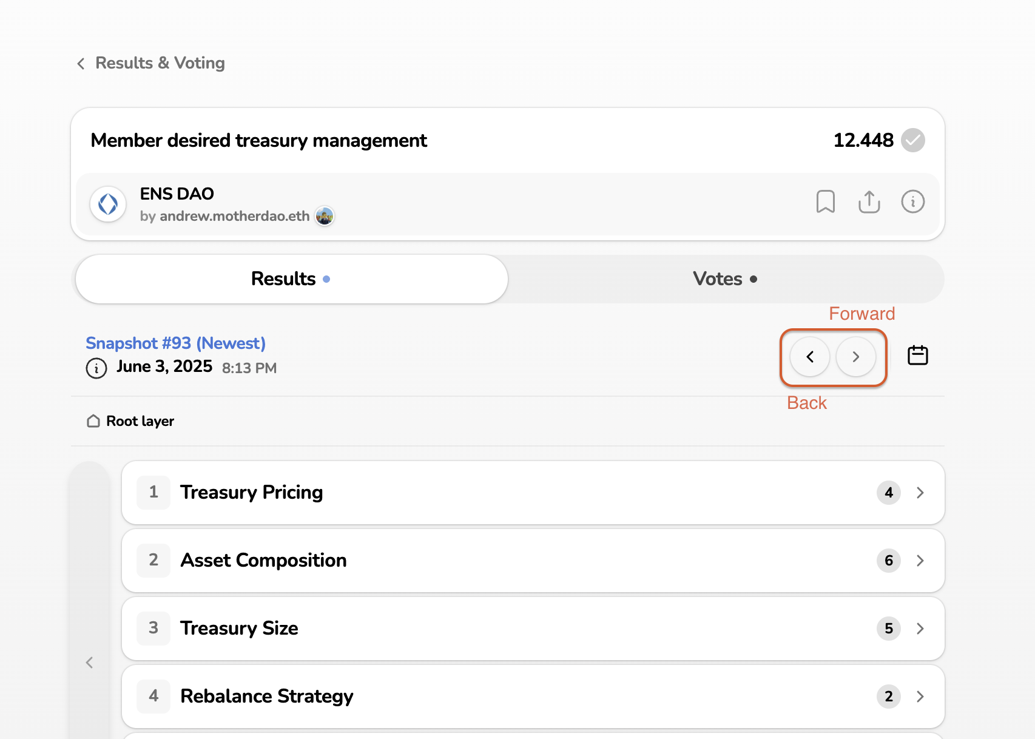Expand the Rebalance Strategy row chevron
The width and height of the screenshot is (1035, 739).
pyautogui.click(x=920, y=697)
